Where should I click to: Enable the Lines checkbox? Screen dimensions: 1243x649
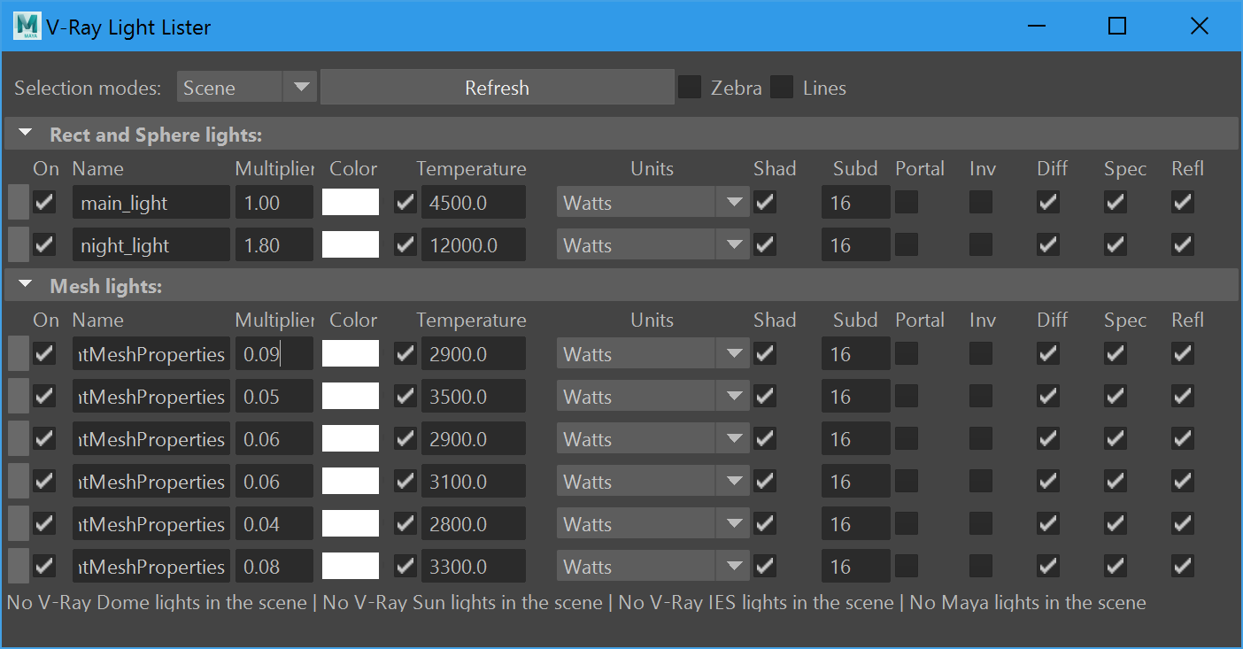click(782, 88)
